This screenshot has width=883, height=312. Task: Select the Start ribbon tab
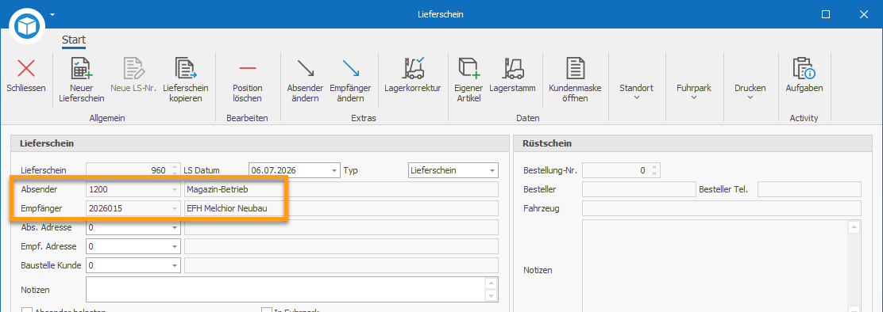pos(74,40)
